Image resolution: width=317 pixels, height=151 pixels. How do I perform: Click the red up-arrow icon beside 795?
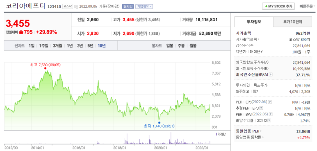(21, 32)
